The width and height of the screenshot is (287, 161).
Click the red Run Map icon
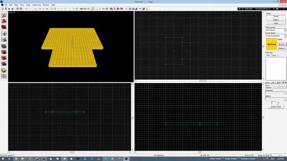click(147, 9)
